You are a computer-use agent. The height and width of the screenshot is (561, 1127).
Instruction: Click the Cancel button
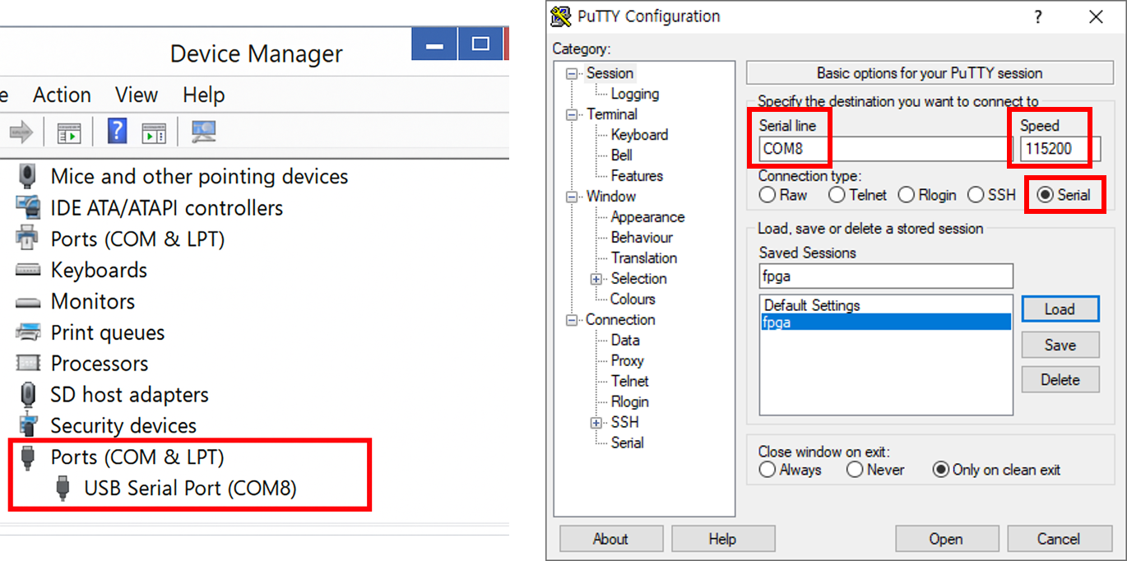click(x=1058, y=539)
